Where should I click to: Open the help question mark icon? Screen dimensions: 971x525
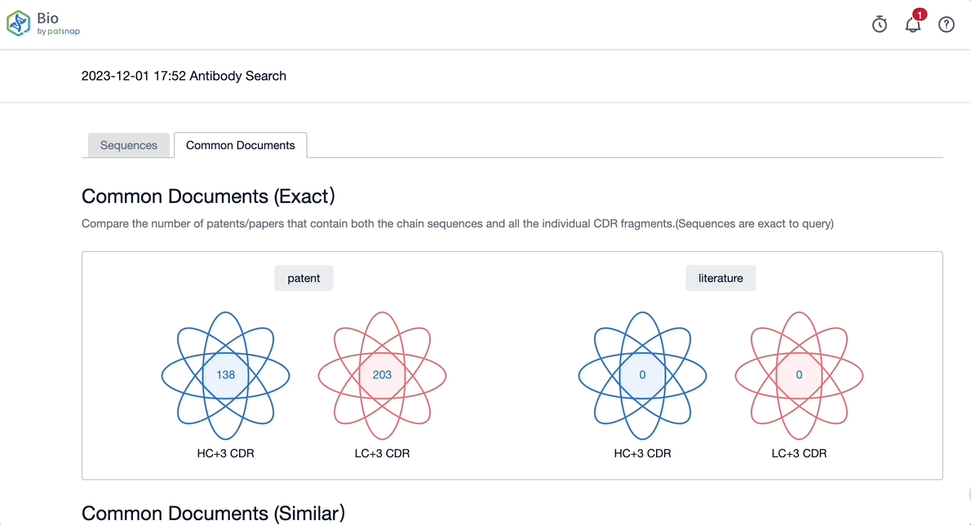[x=947, y=24]
